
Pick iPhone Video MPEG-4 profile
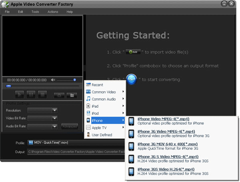click(163, 119)
